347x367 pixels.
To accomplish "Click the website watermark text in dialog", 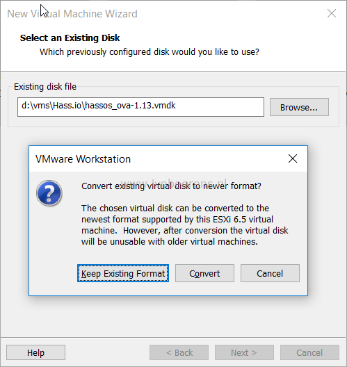I will click(174, 182).
